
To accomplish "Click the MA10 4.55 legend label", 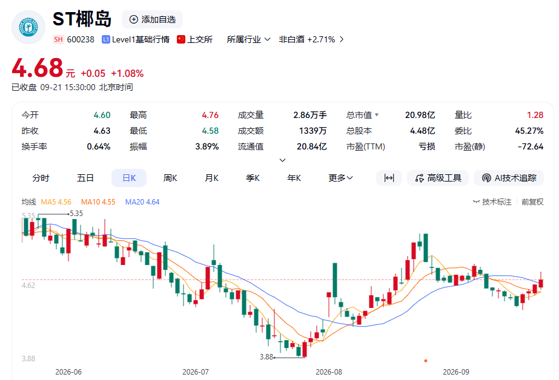I will click(98, 202).
